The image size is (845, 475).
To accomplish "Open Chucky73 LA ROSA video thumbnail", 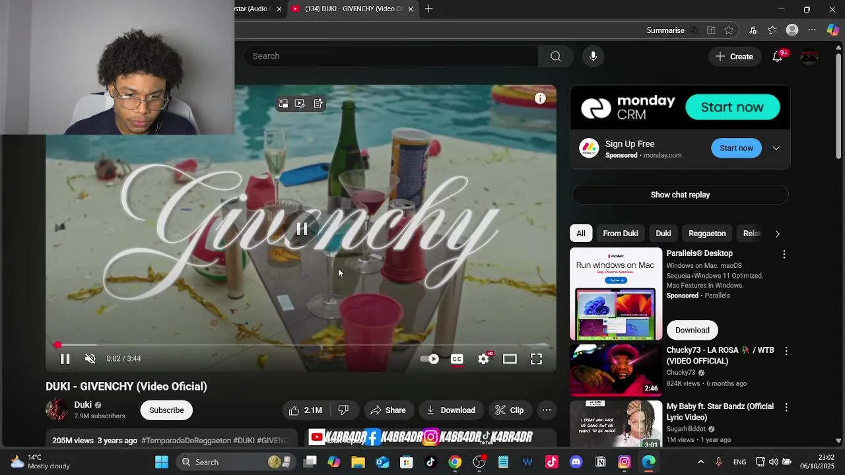I will 616,370.
